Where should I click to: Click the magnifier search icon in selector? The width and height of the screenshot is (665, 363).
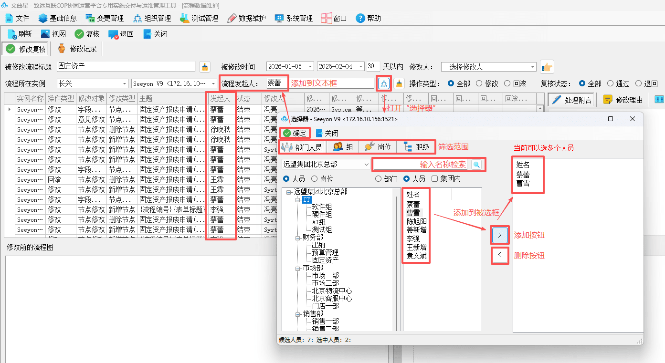[x=476, y=165]
